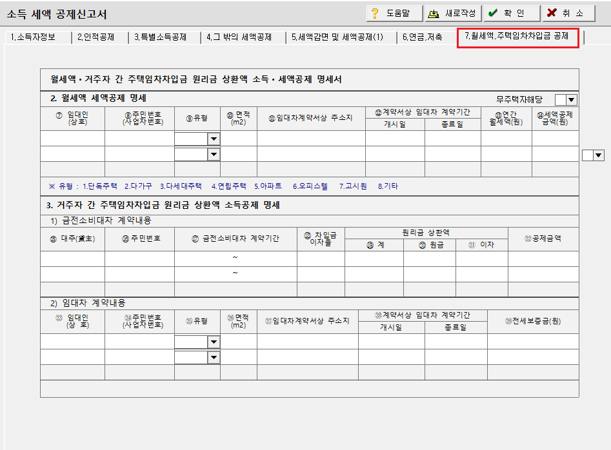This screenshot has width=611, height=450.
Task: Click first row ㉗임대차계약서상 주소지 field
Action: click(308, 342)
